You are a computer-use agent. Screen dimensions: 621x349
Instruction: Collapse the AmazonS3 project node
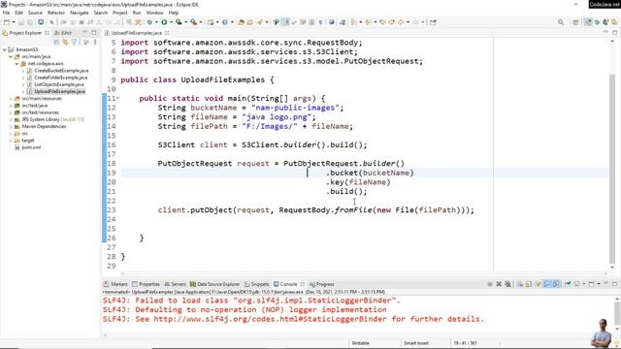click(5, 49)
